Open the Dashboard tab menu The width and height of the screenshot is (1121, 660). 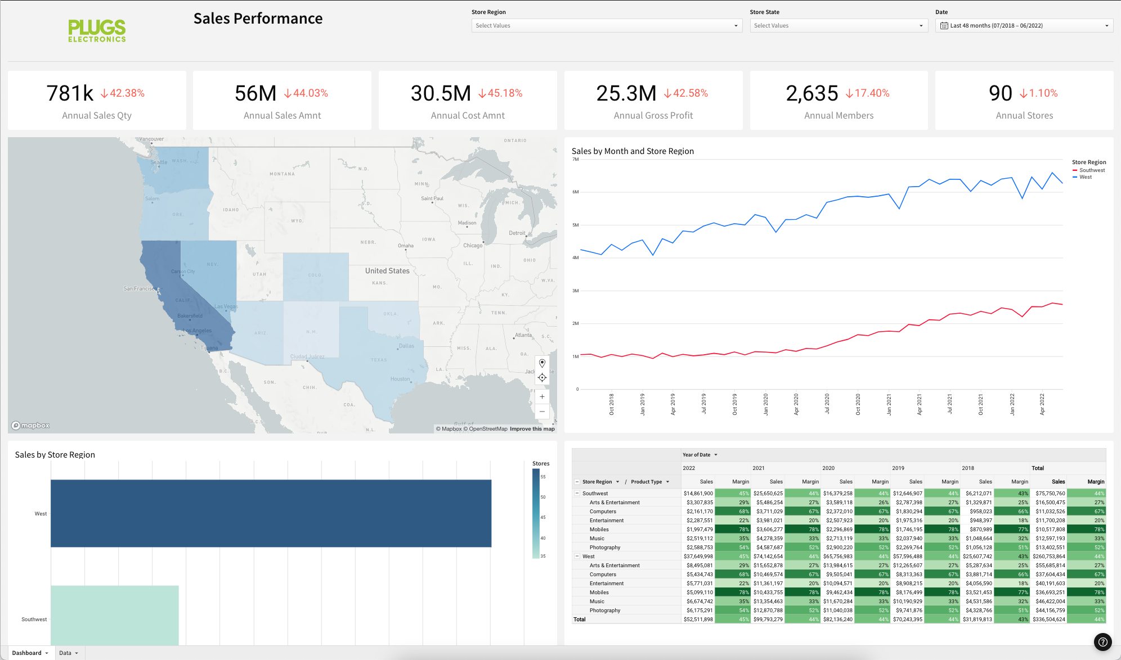47,653
